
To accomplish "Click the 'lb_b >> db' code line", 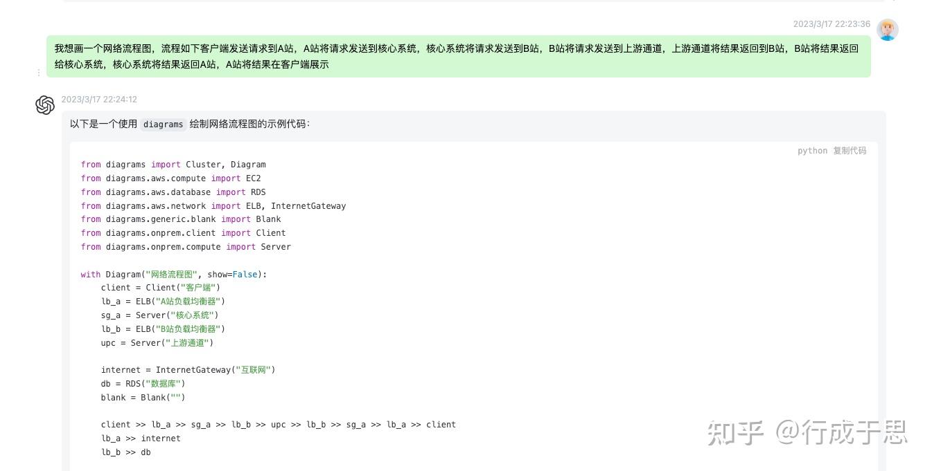I will tap(125, 452).
